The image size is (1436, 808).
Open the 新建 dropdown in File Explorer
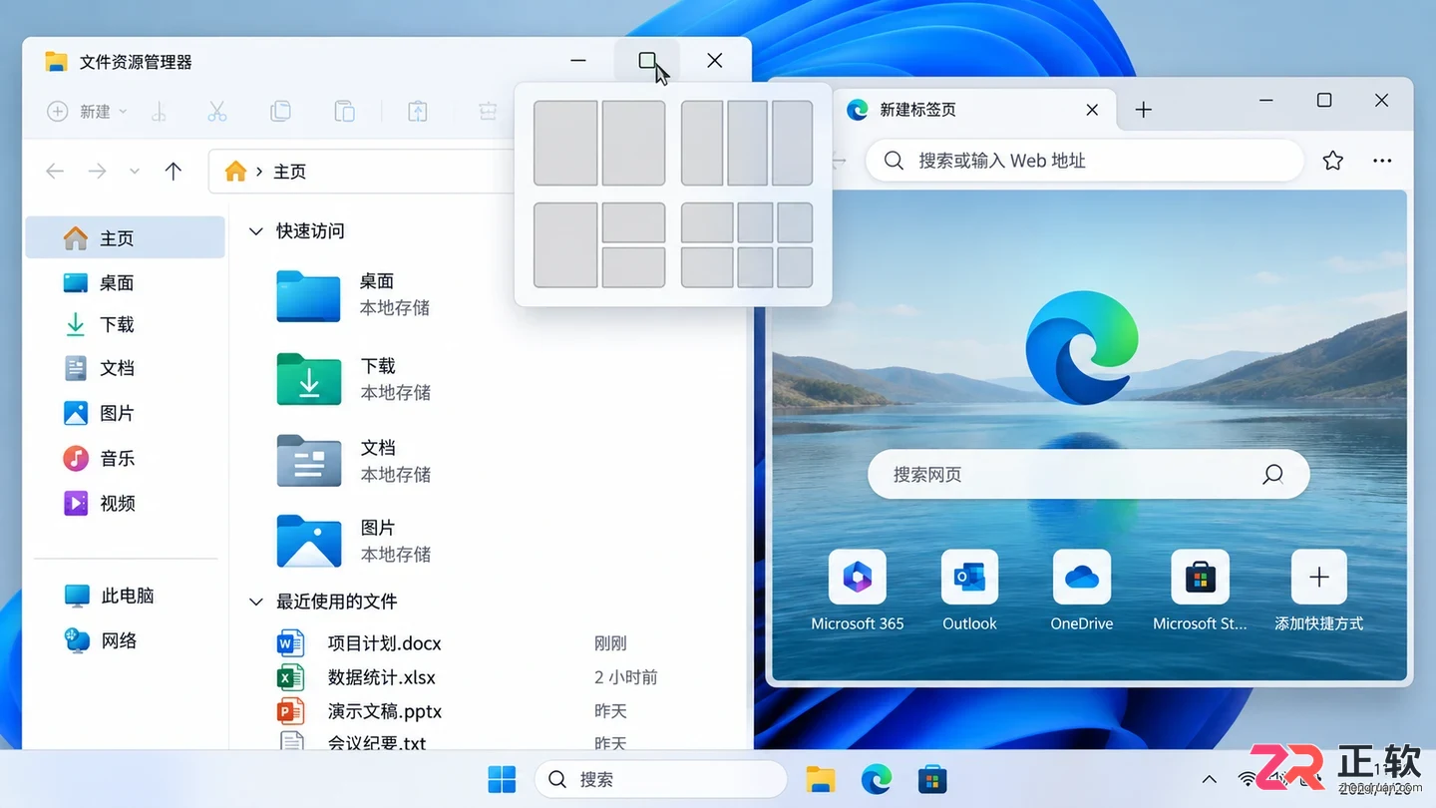(88, 112)
